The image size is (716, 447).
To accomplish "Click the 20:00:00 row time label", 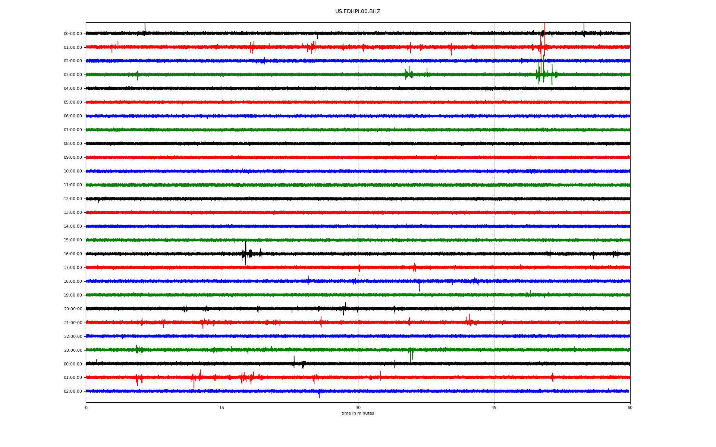I will (x=73, y=309).
